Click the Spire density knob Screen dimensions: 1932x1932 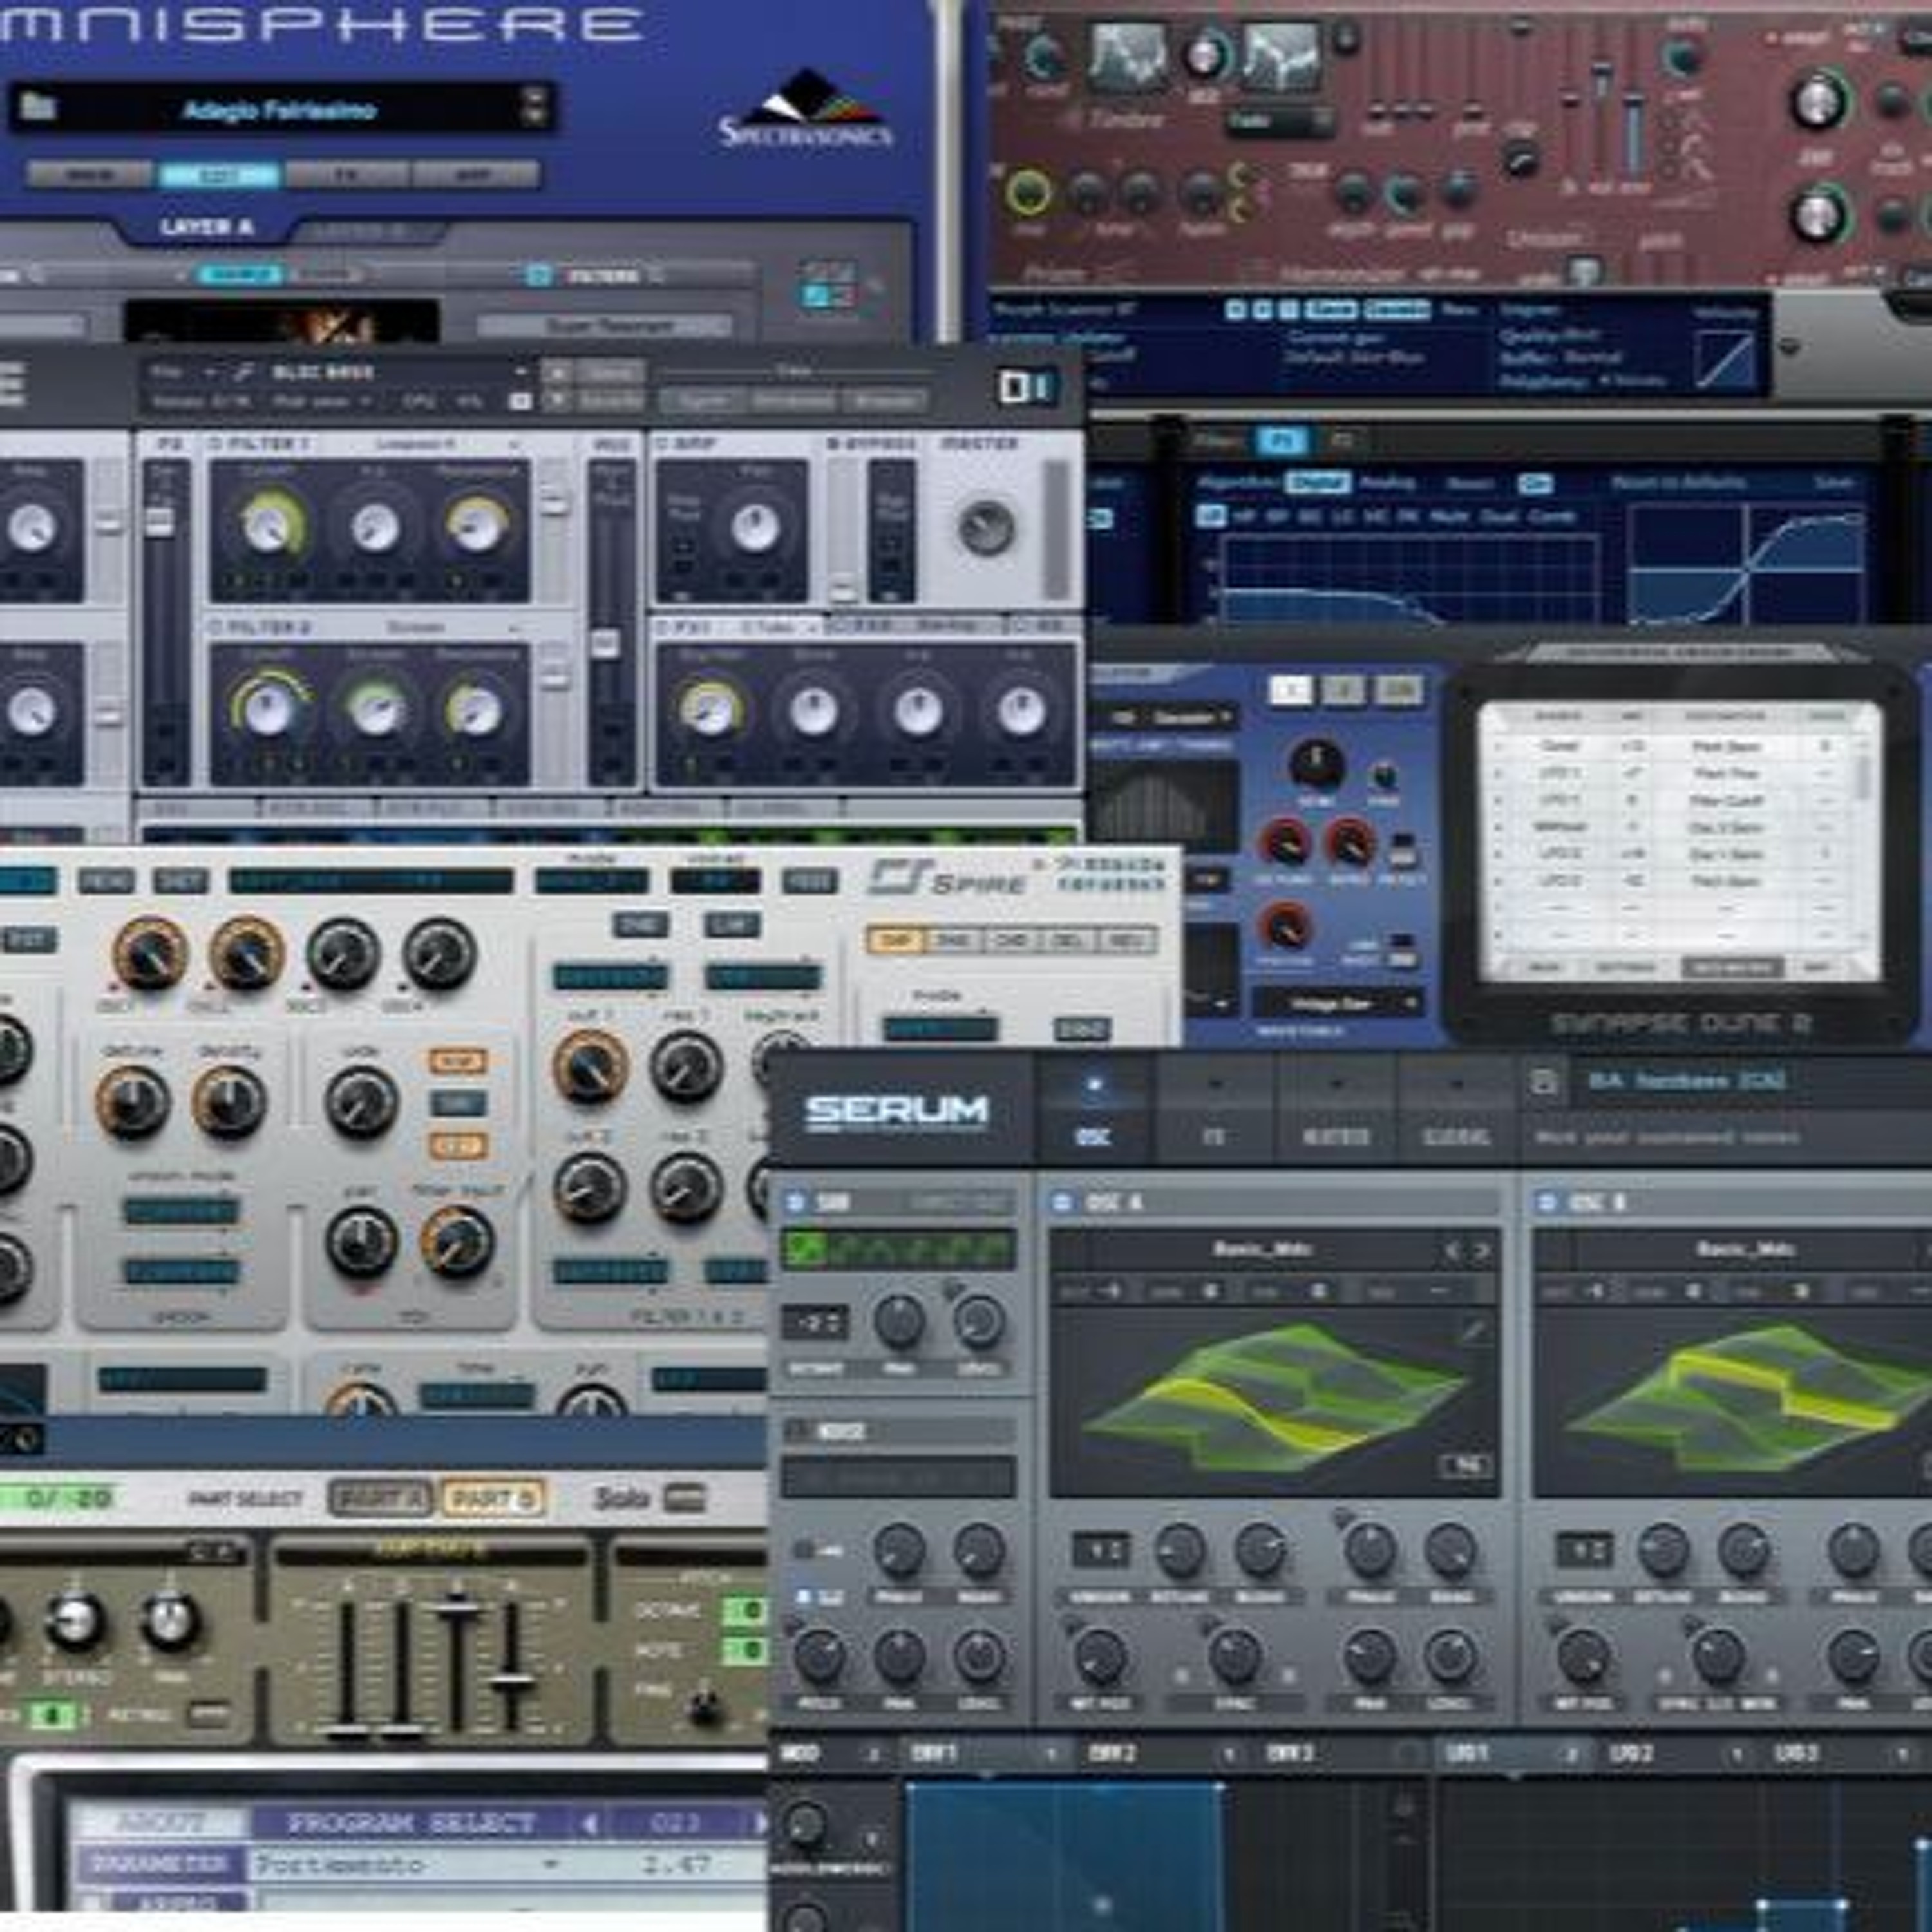(x=229, y=1101)
